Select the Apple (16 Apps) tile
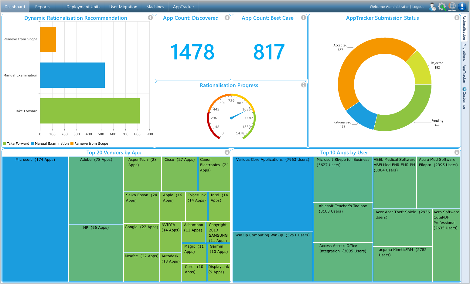 172,206
